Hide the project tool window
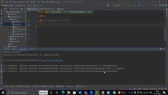168x95 pixels. point(25,9)
